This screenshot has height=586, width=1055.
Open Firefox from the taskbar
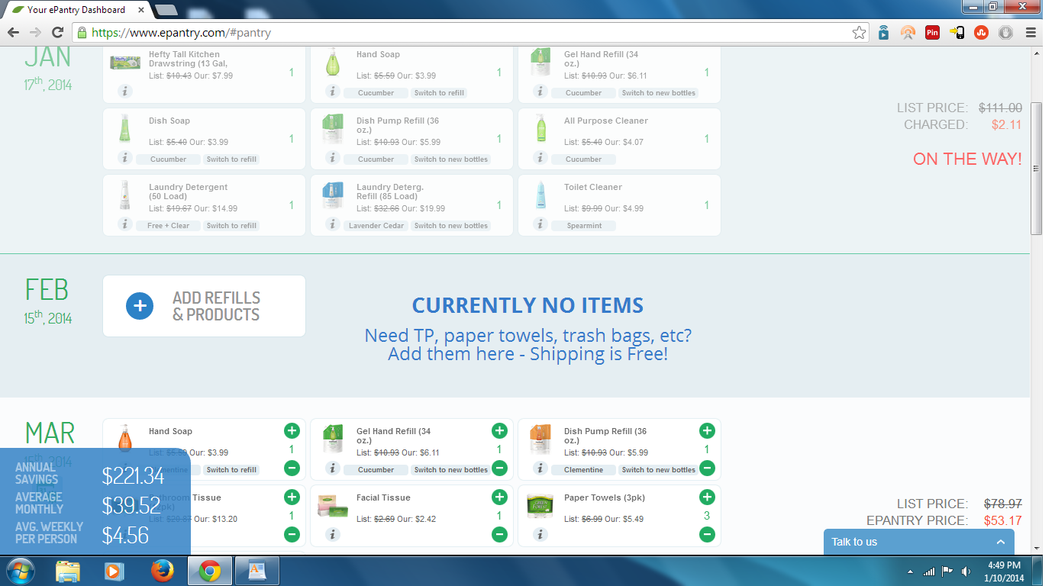click(162, 571)
